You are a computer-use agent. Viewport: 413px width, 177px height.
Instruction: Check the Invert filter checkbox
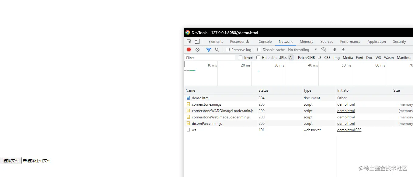click(241, 57)
